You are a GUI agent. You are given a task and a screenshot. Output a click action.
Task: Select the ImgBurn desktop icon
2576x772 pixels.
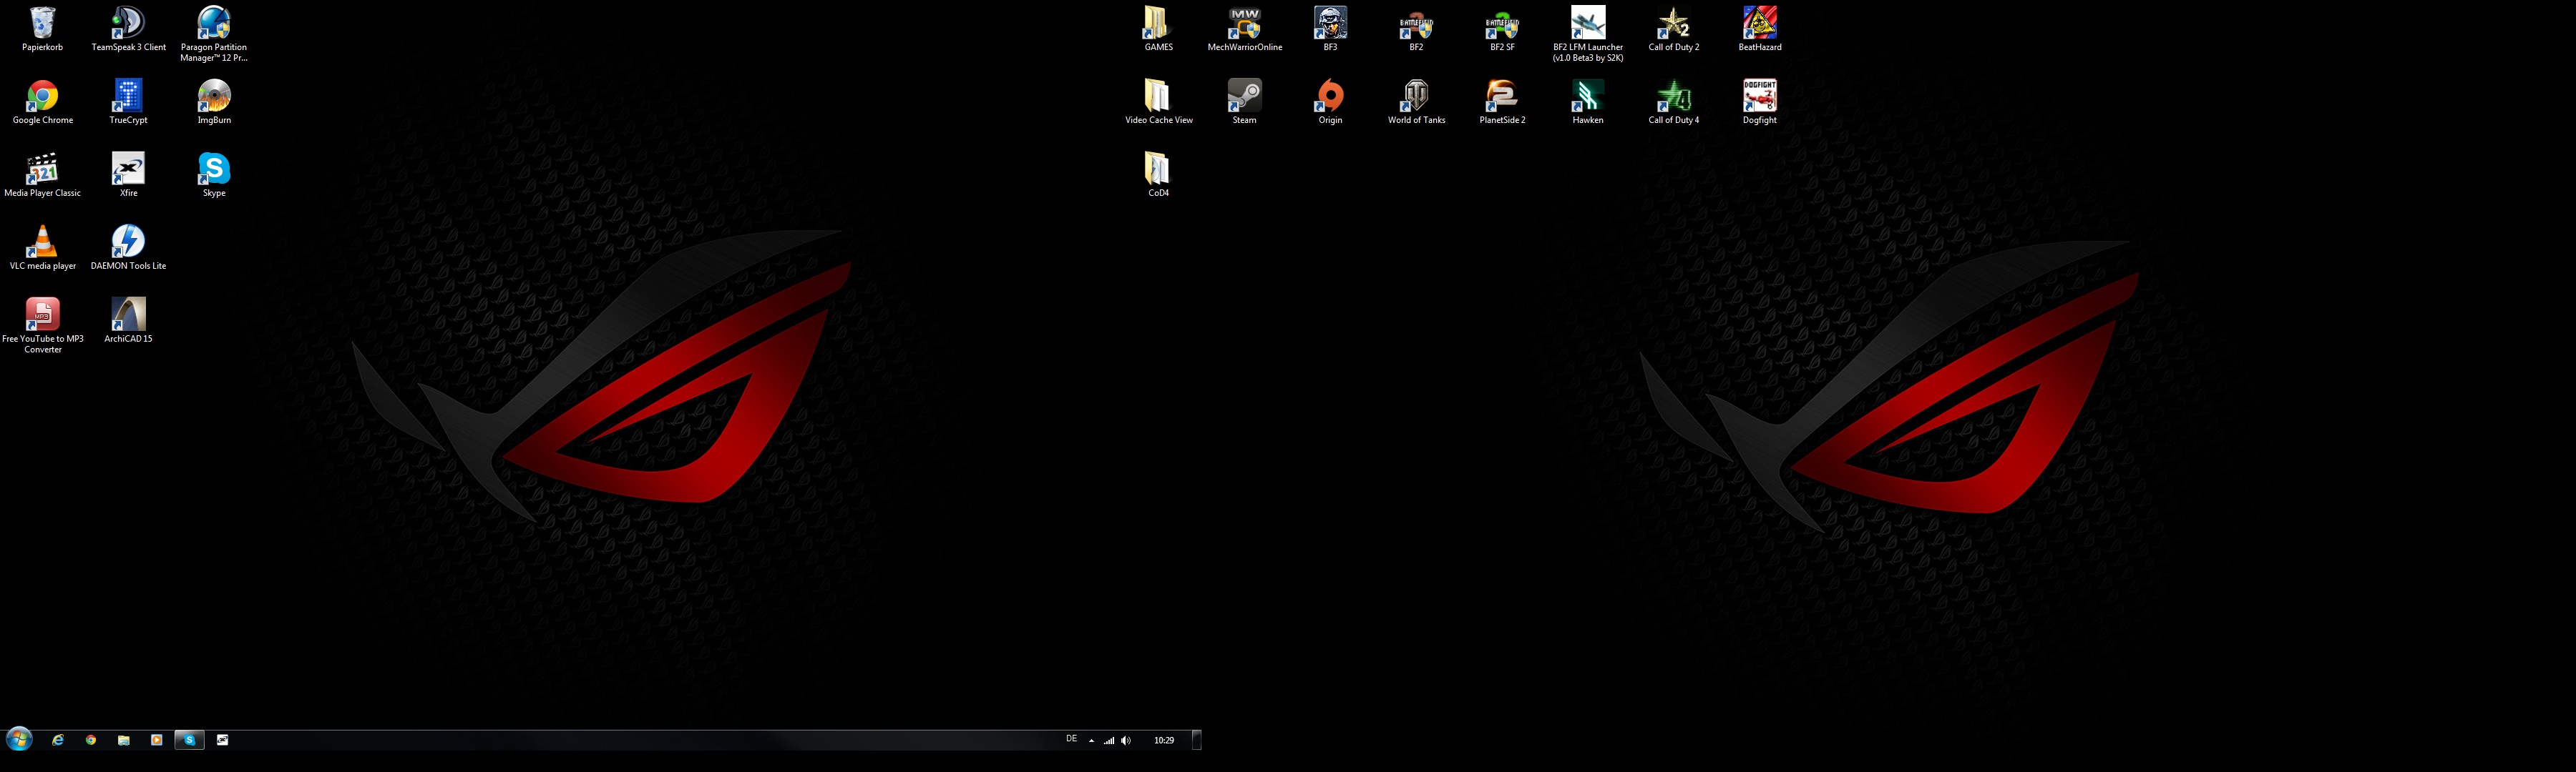pyautogui.click(x=214, y=101)
